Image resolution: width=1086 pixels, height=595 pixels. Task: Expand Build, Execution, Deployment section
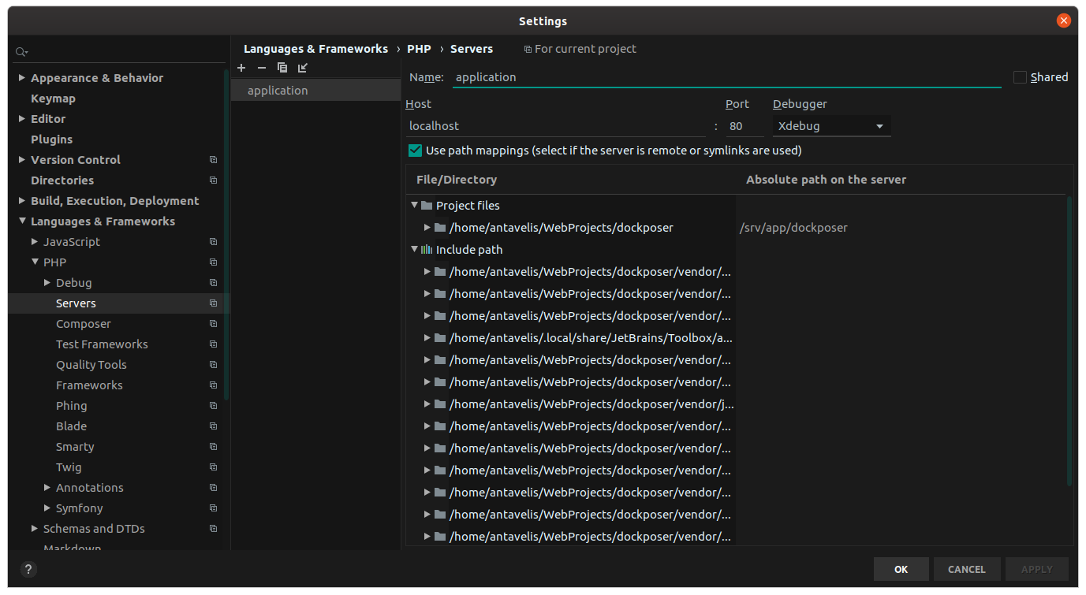pyautogui.click(x=22, y=201)
